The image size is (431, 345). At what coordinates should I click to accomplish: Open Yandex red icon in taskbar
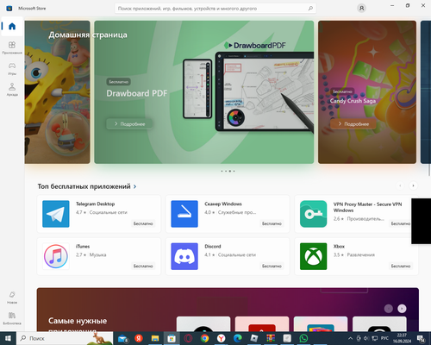[139, 338]
